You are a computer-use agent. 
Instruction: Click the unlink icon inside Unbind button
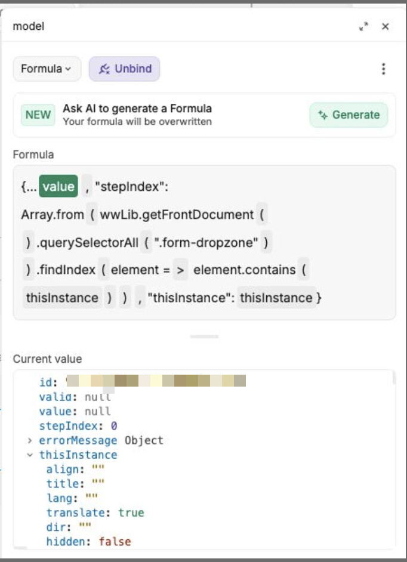(x=104, y=69)
